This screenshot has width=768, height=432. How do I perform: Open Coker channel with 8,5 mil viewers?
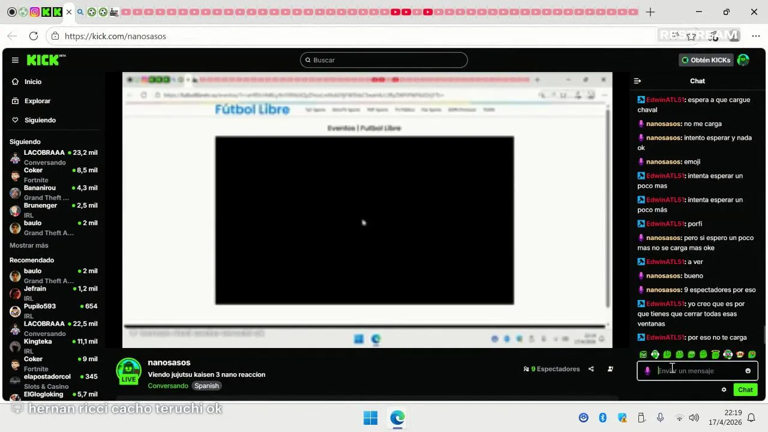[53, 175]
